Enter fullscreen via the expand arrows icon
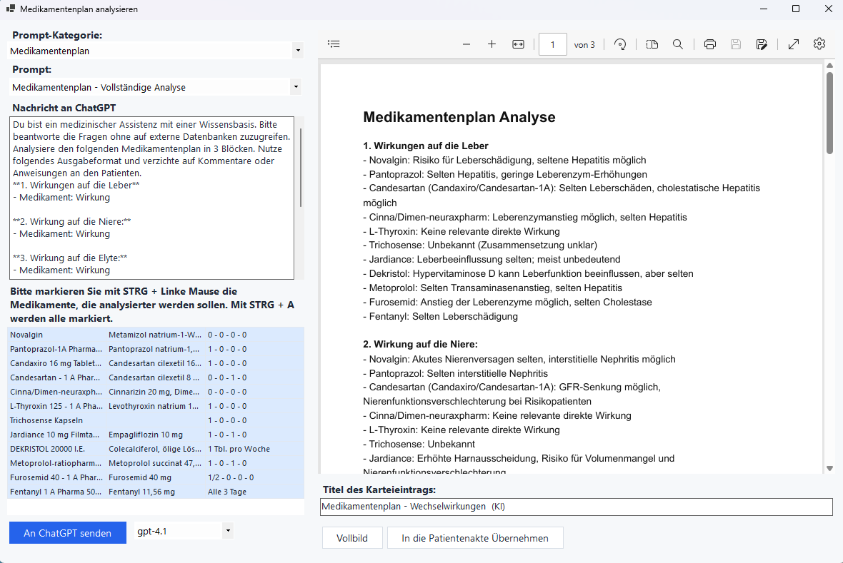843x563 pixels. [x=794, y=44]
